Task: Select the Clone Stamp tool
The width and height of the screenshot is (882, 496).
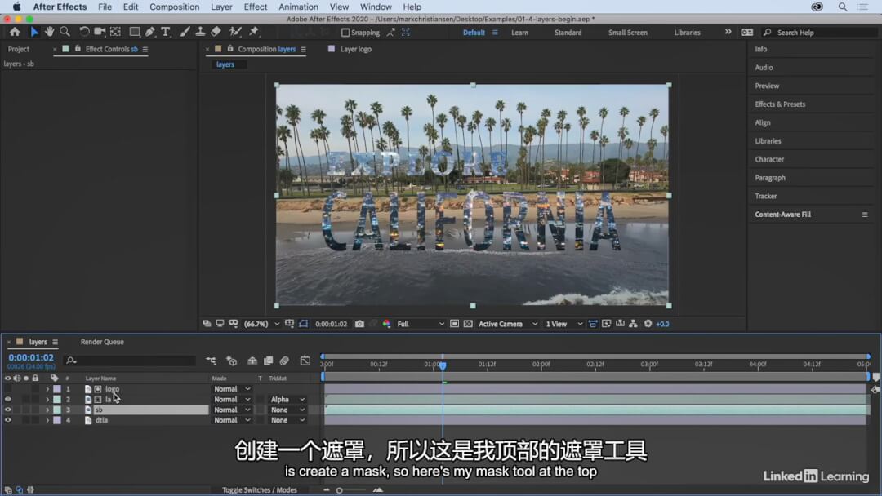Action: (x=200, y=32)
